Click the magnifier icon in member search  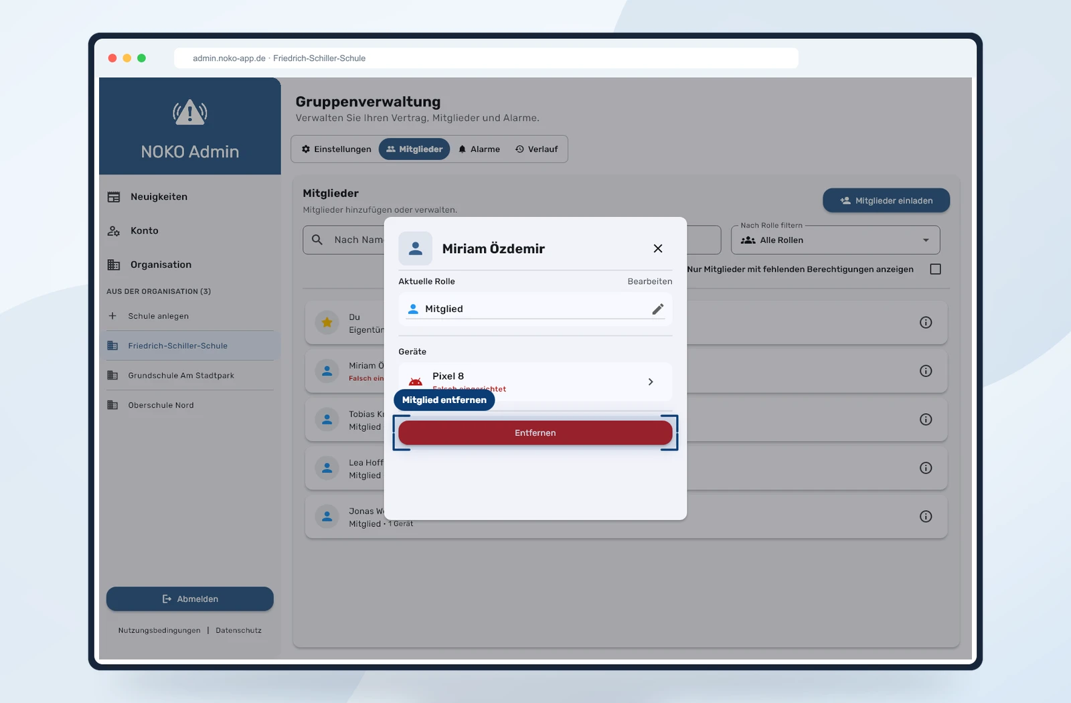(x=317, y=240)
